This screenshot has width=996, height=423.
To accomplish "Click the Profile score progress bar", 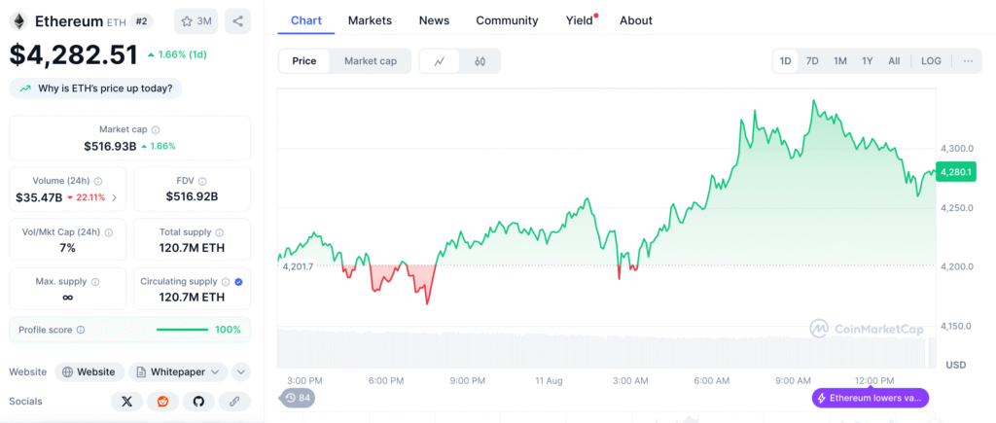I will point(182,330).
